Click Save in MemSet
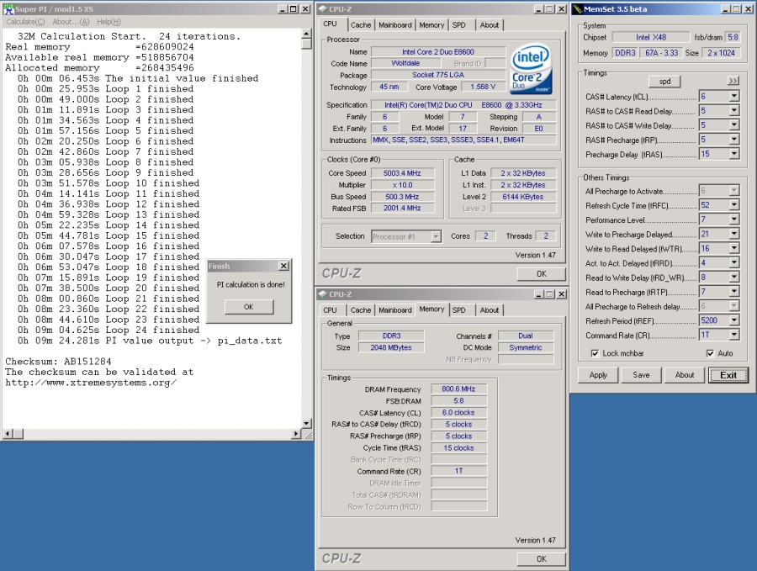Viewport: 757px width, 571px height. pos(641,375)
